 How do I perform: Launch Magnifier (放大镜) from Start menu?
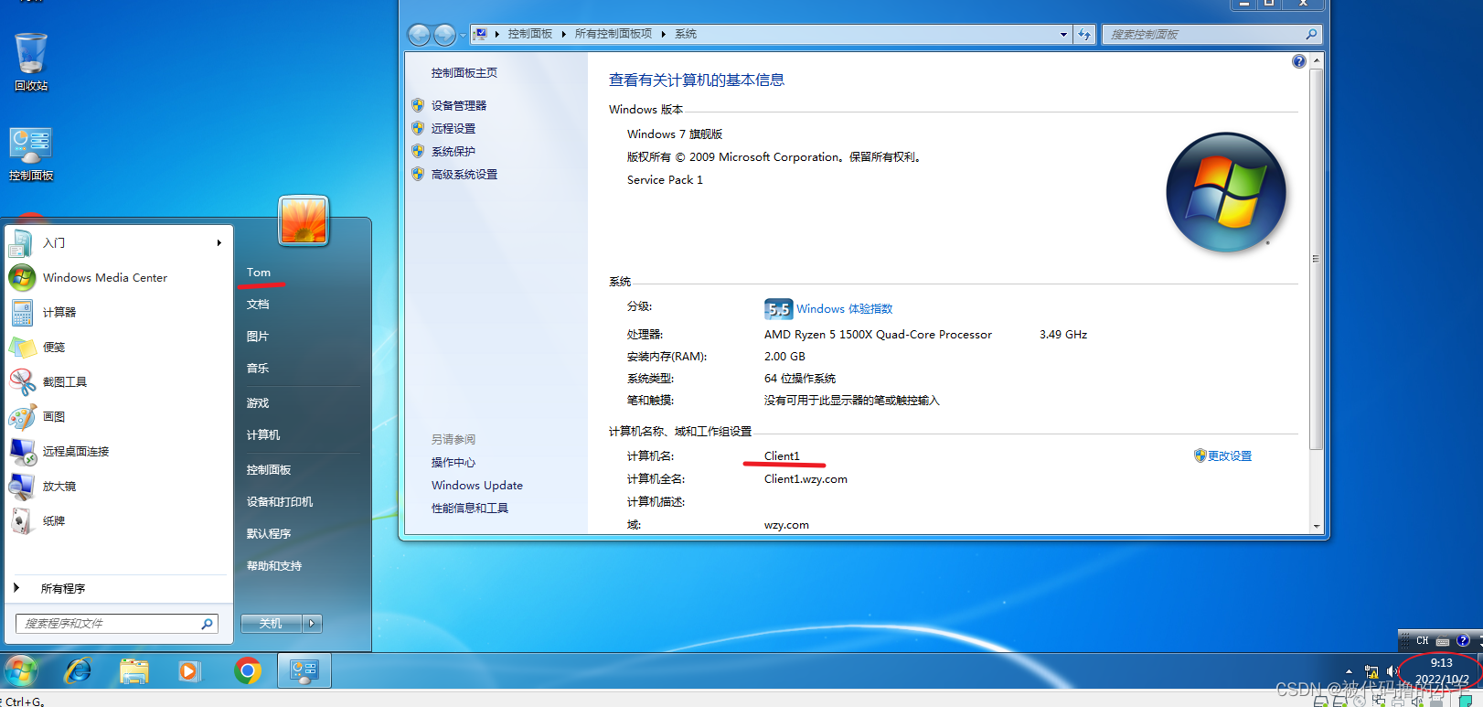pyautogui.click(x=116, y=486)
